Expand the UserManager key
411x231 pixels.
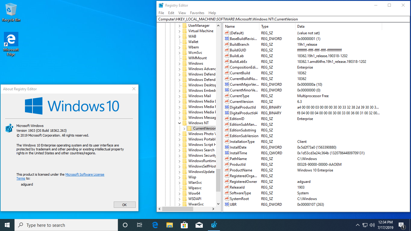coord(180,26)
